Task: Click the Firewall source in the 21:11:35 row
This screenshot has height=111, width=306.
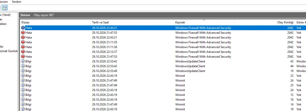Action: (203, 42)
